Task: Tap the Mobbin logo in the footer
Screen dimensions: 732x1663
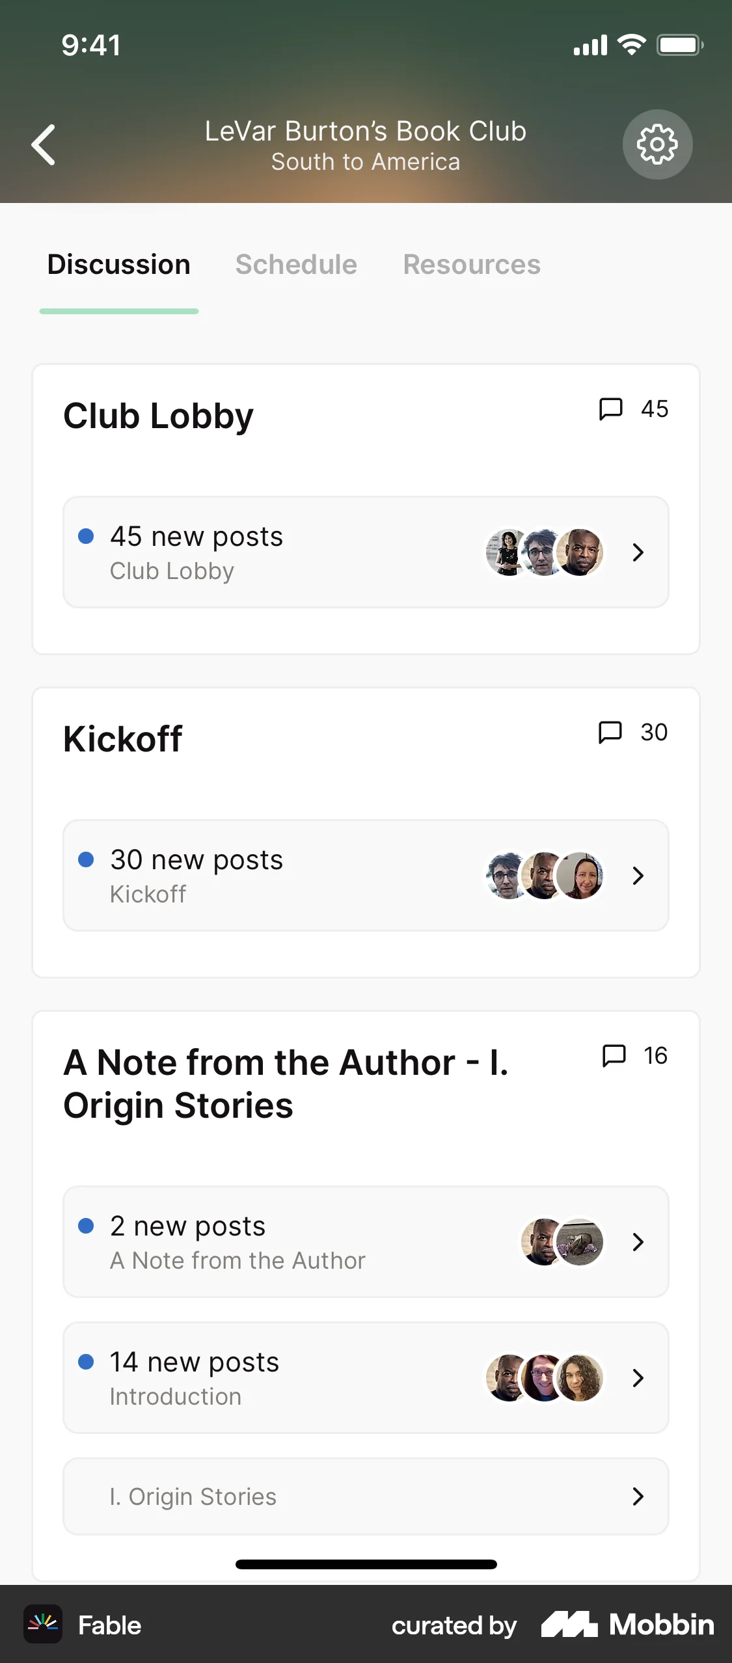Action: coord(628,1625)
